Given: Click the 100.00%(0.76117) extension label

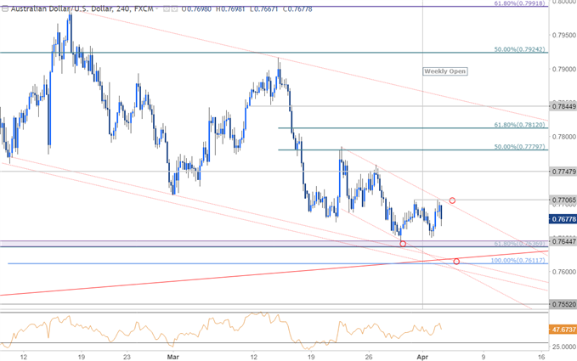Looking at the screenshot, I should click(x=518, y=260).
